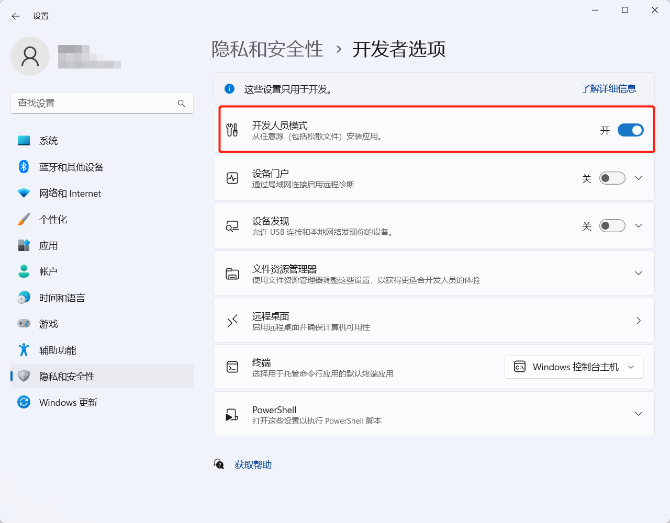This screenshot has width=670, height=523.
Task: Click 打开这些设置以执行 PowerShell 脚本 text
Action: (x=317, y=421)
